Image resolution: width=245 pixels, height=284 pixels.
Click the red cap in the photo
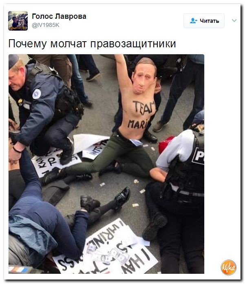pos(166,144)
